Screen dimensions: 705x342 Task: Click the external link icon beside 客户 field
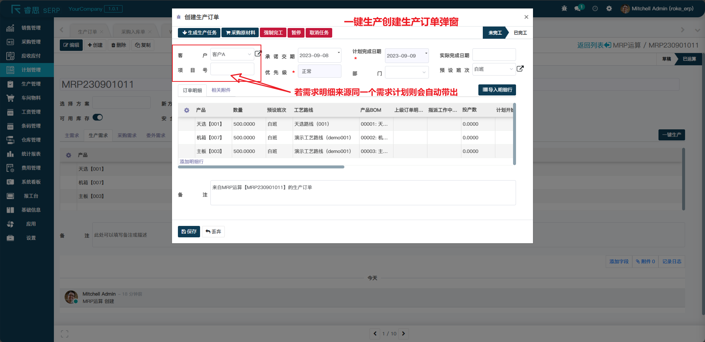[x=258, y=53]
